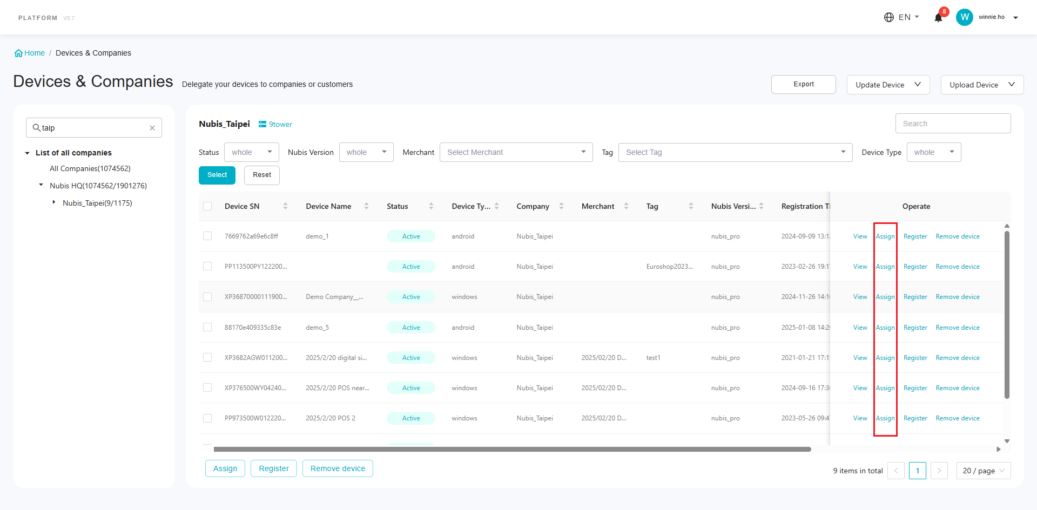Open the Select Tag dropdown

(736, 152)
